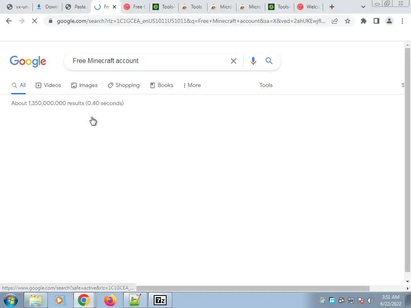Image resolution: width=411 pixels, height=308 pixels.
Task: Expand the tab search chevron
Action: pyautogui.click(x=363, y=7)
